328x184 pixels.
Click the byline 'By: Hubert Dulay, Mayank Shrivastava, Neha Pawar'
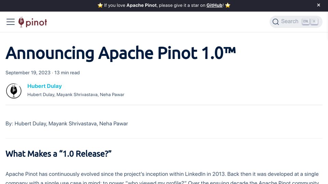(67, 123)
